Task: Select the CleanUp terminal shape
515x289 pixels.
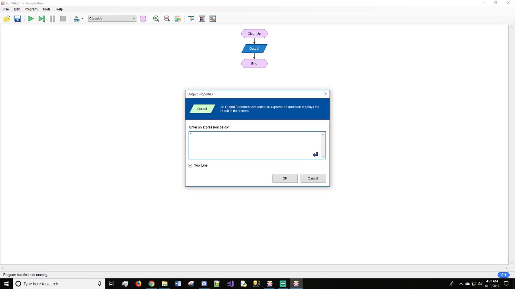Action: tap(254, 34)
